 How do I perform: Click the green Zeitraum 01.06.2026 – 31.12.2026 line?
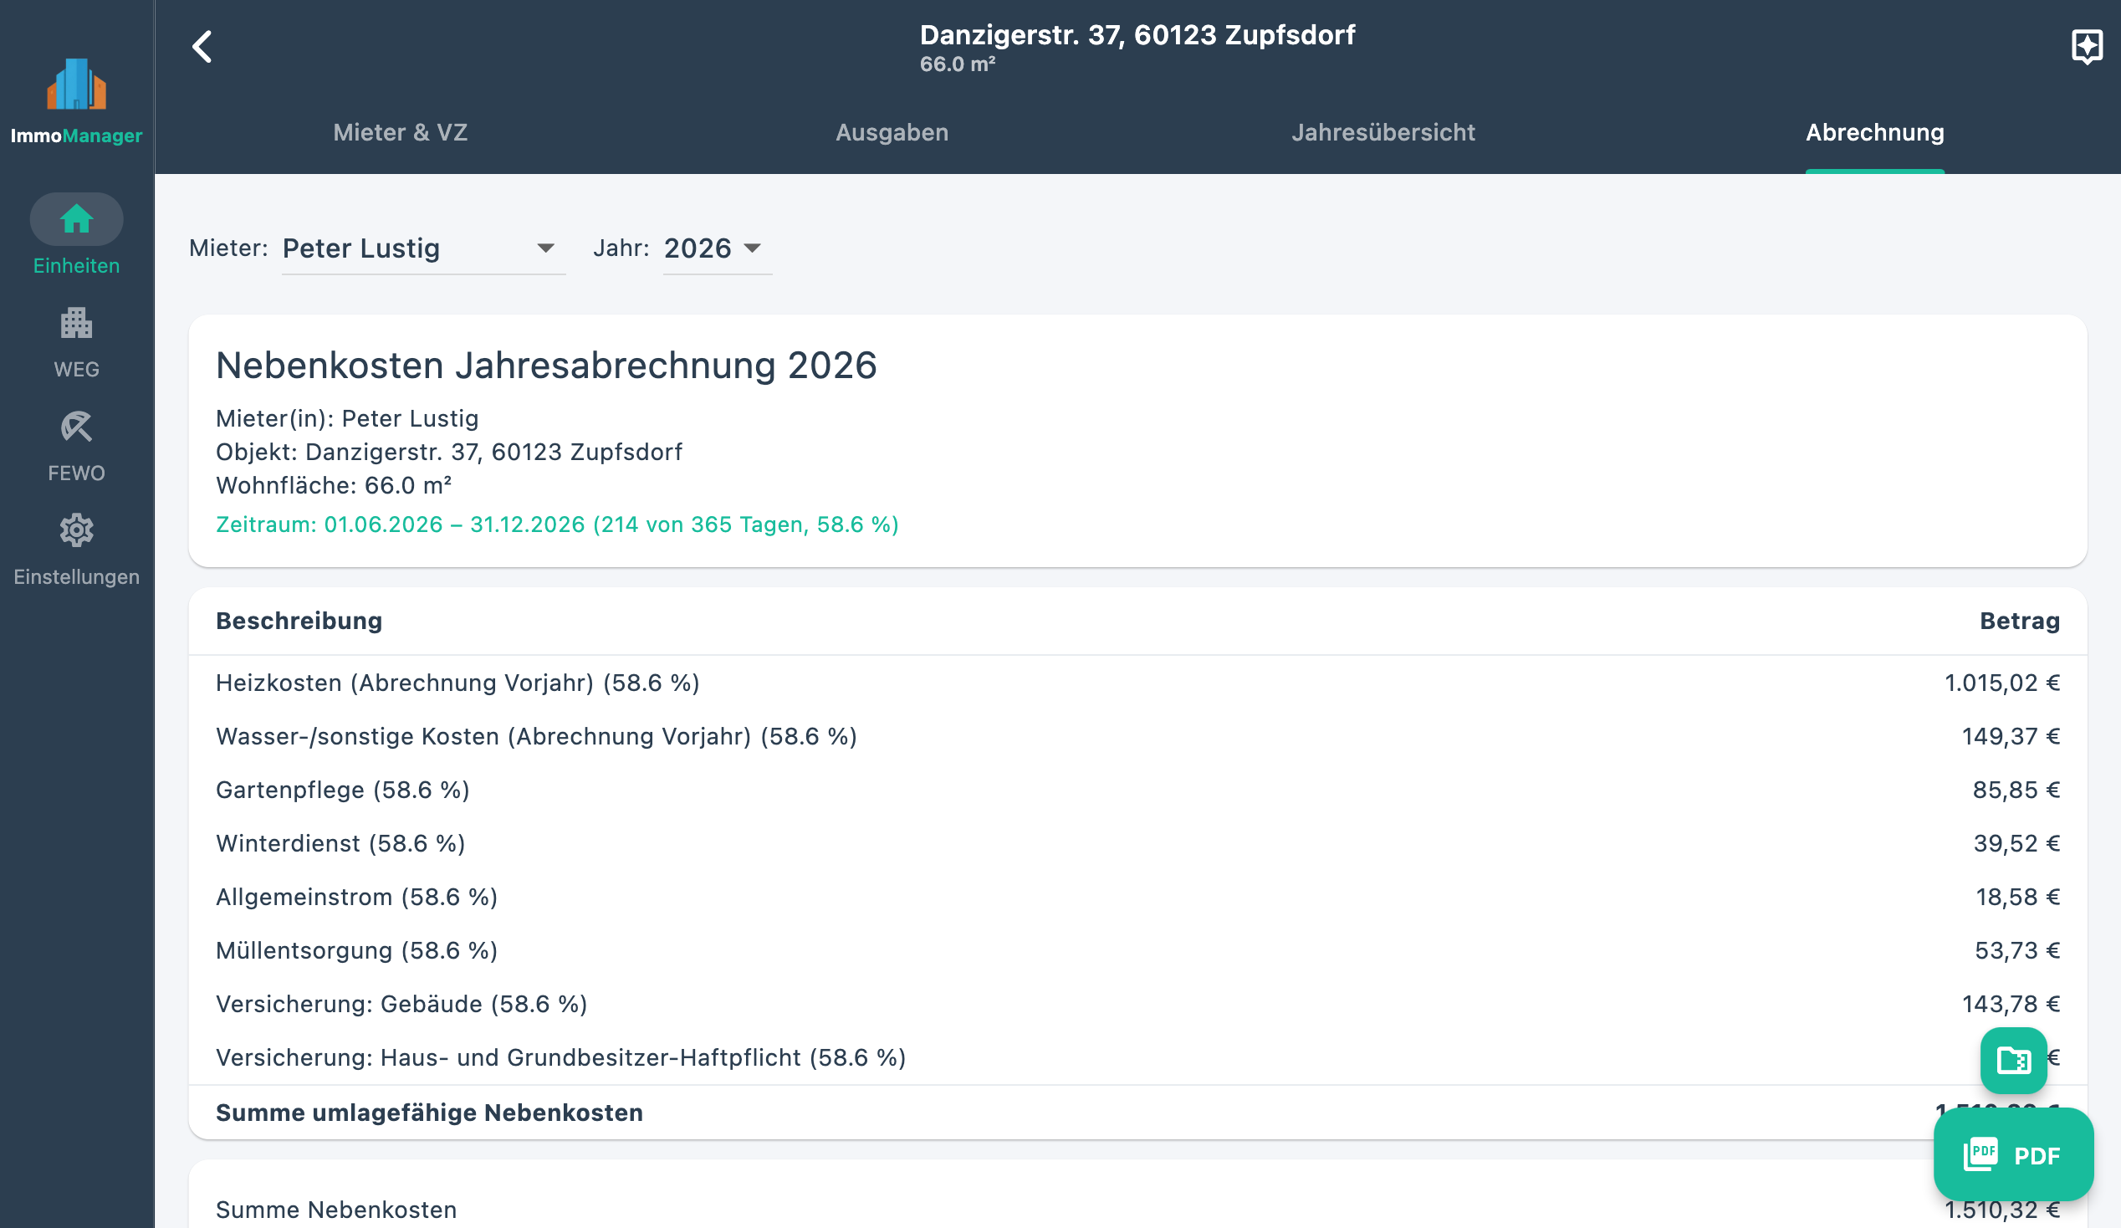(x=557, y=525)
